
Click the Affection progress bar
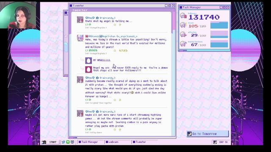[x=219, y=35]
